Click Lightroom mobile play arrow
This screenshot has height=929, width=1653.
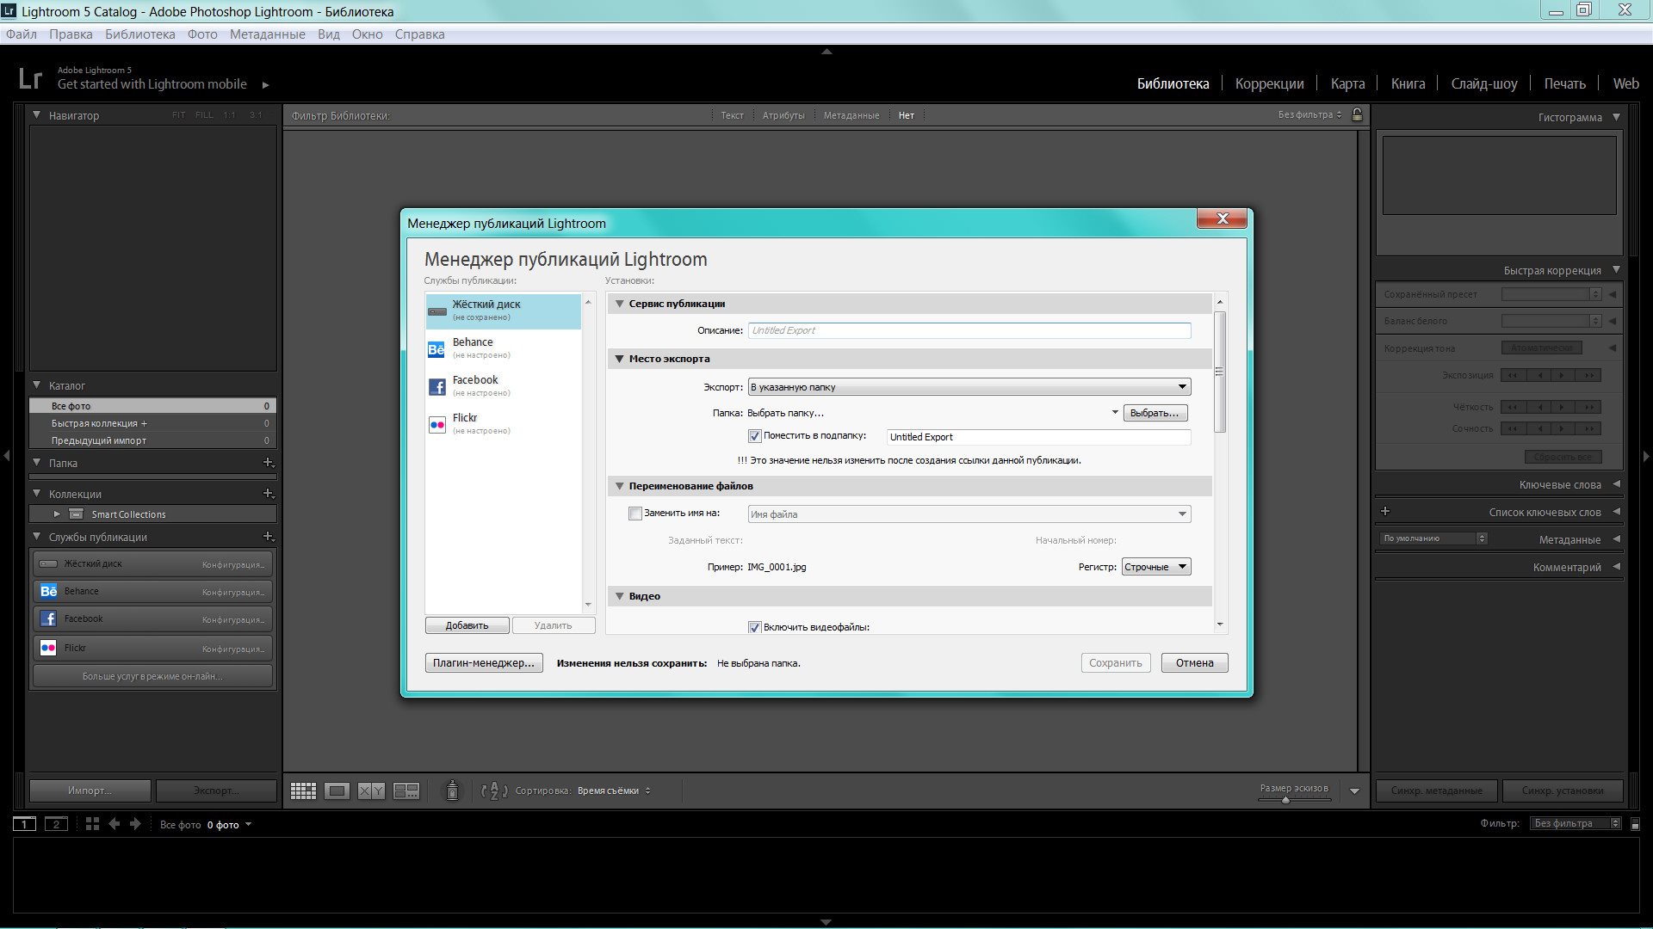click(265, 84)
